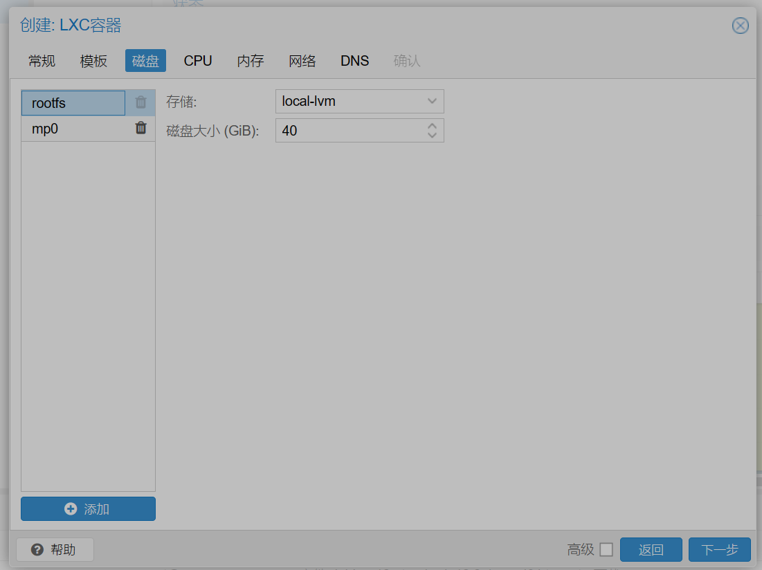Click the 返回 back button
Image resolution: width=762 pixels, height=570 pixels.
651,550
